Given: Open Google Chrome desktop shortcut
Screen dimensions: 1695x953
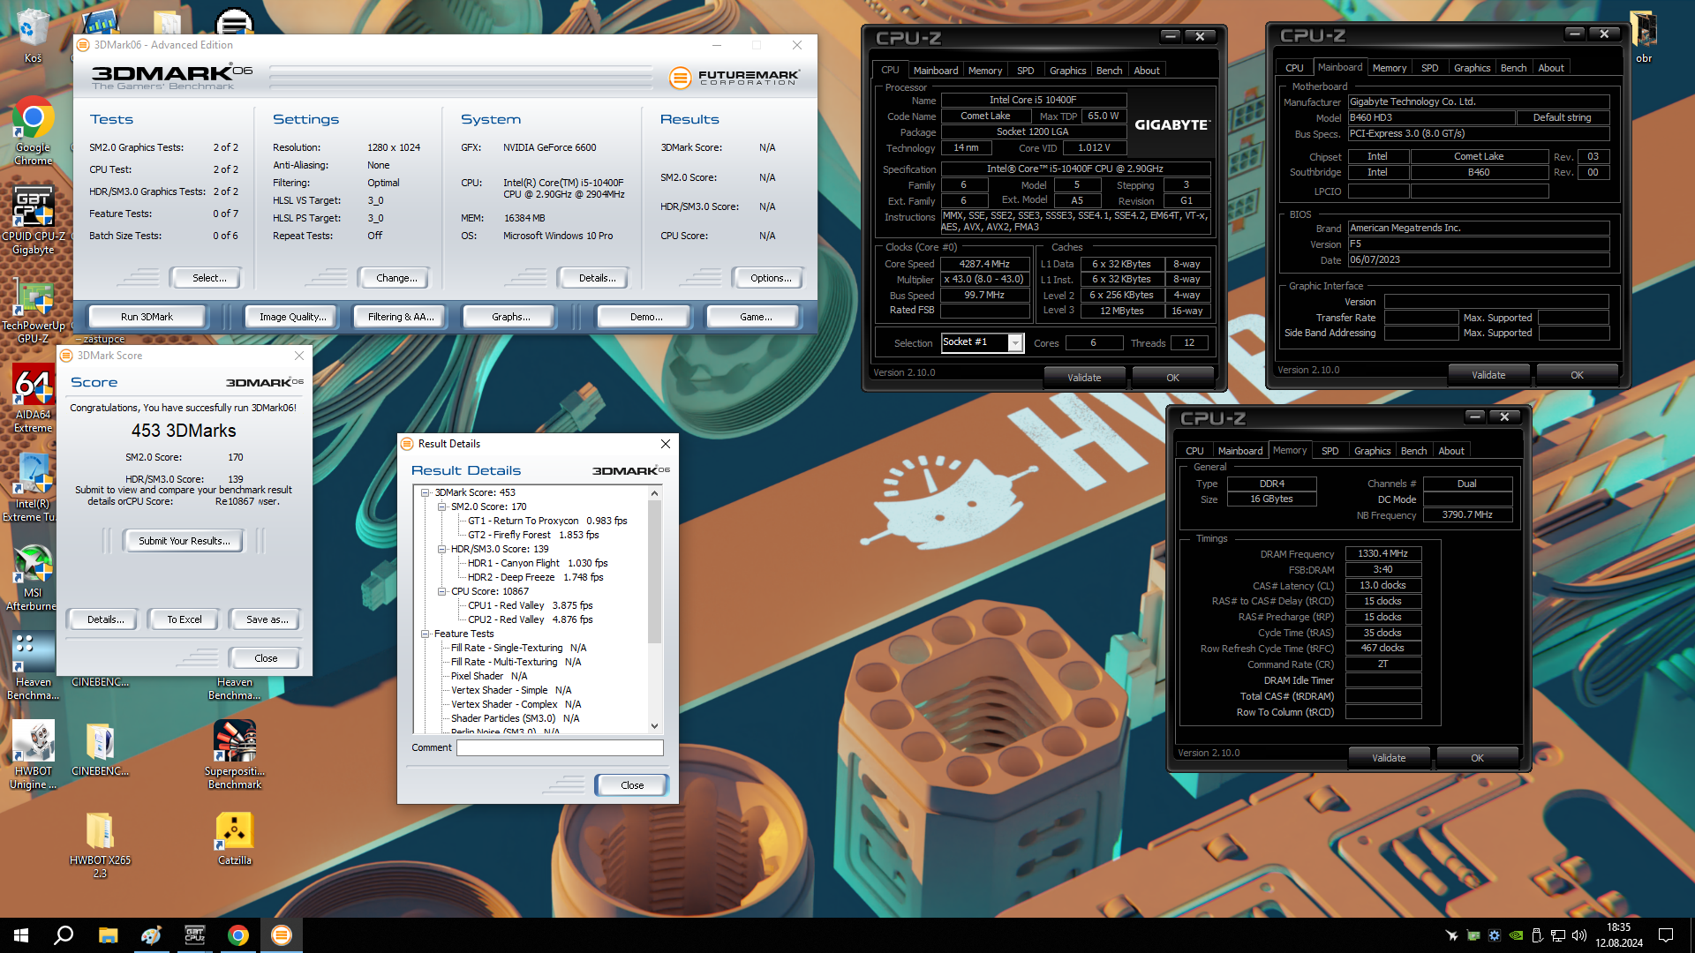Looking at the screenshot, I should click(x=33, y=131).
